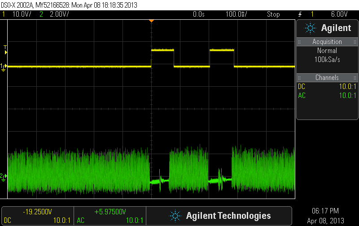Viewport: 359px width, 226px height.
Task: Open the Channels panel header
Action: (x=327, y=78)
